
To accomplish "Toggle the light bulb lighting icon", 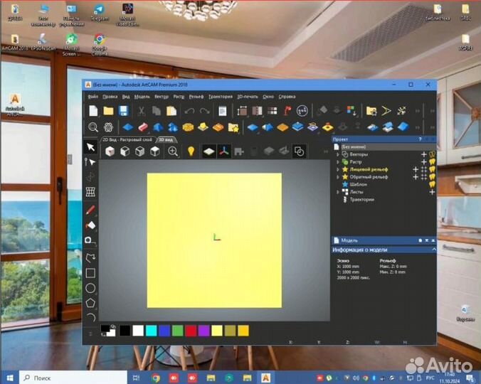I will (x=191, y=151).
